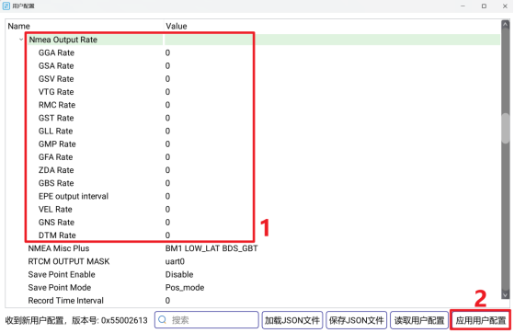This screenshot has width=514, height=333.
Task: Collapse the Nmea Output Rate tree node
Action: (21, 40)
